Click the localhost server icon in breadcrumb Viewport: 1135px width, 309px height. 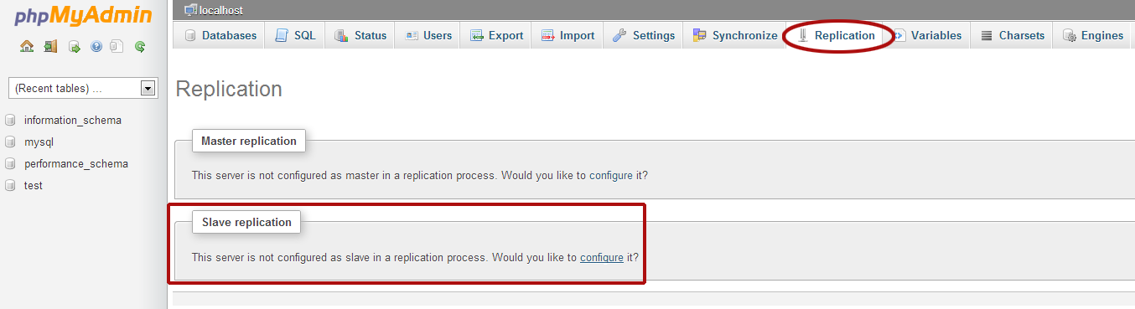point(191,10)
